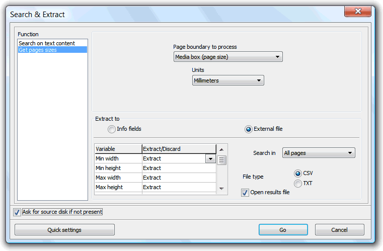
Task: Choose the External file radio option
Action: click(x=249, y=129)
